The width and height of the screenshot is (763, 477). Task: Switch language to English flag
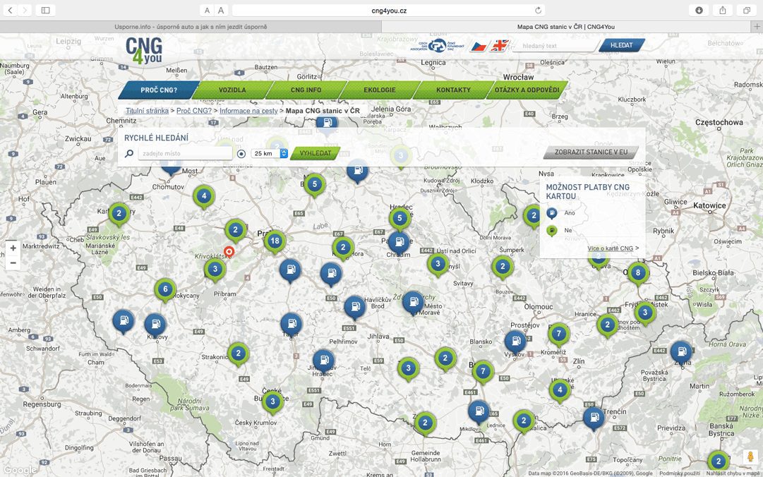[499, 46]
